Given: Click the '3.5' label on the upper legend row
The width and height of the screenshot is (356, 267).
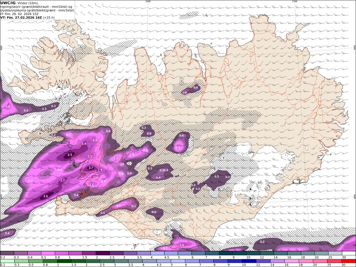Looking at the screenshot, I should tap(139, 257).
